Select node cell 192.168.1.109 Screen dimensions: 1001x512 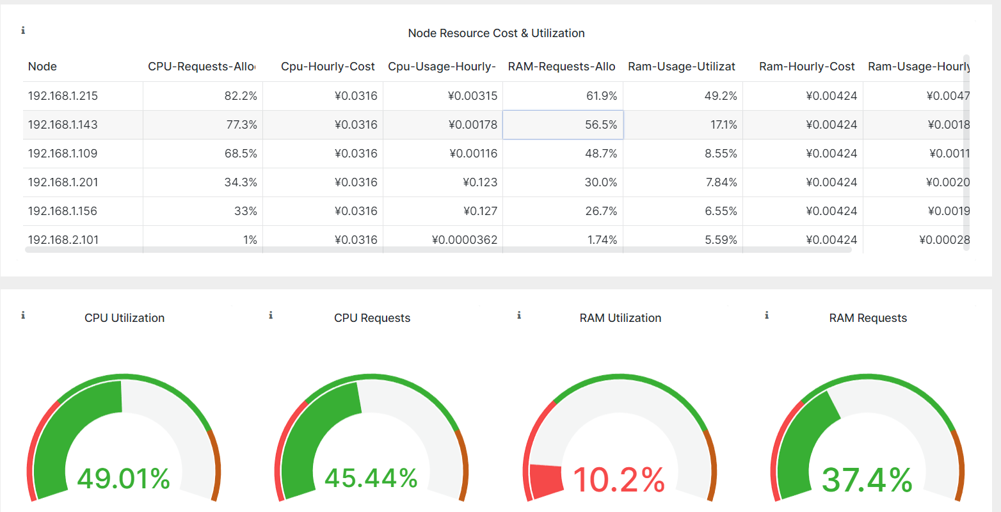point(83,154)
